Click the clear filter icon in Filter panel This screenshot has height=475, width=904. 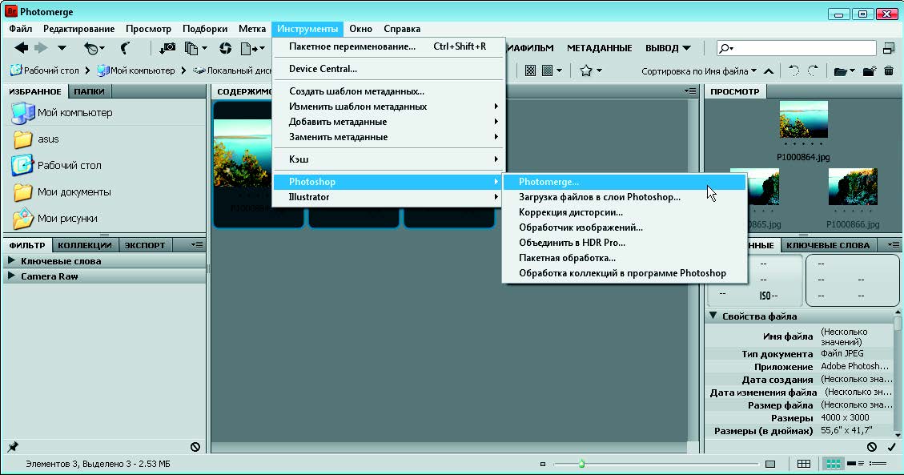tap(195, 447)
